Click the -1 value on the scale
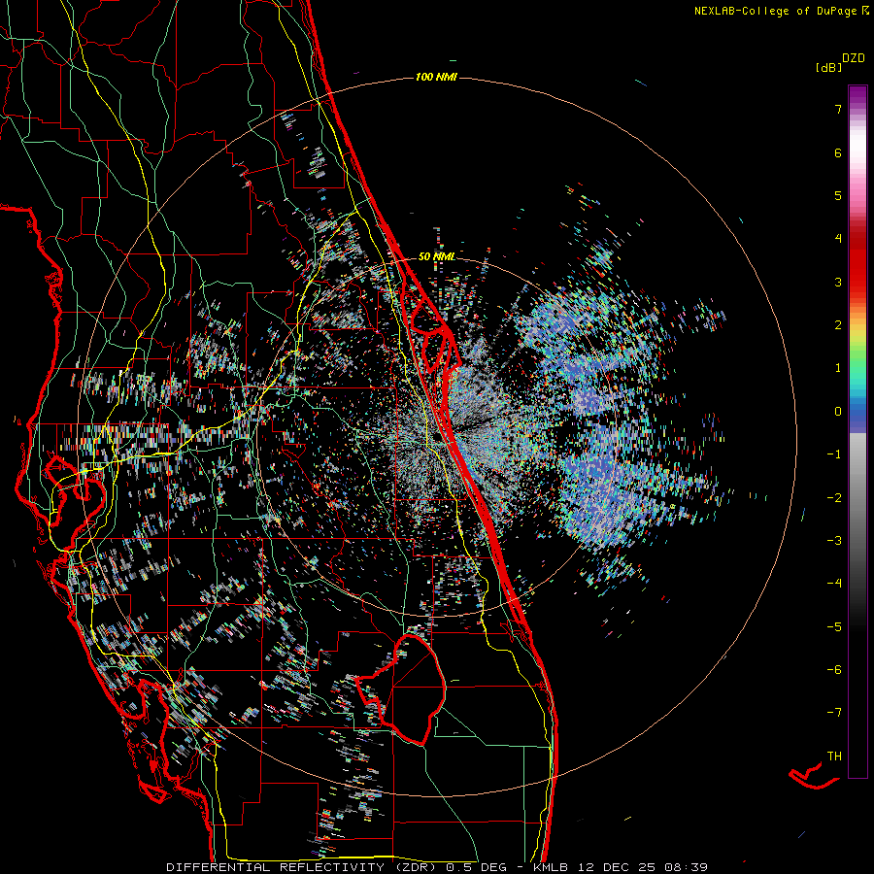Screen dimensions: 874x874 [x=834, y=454]
